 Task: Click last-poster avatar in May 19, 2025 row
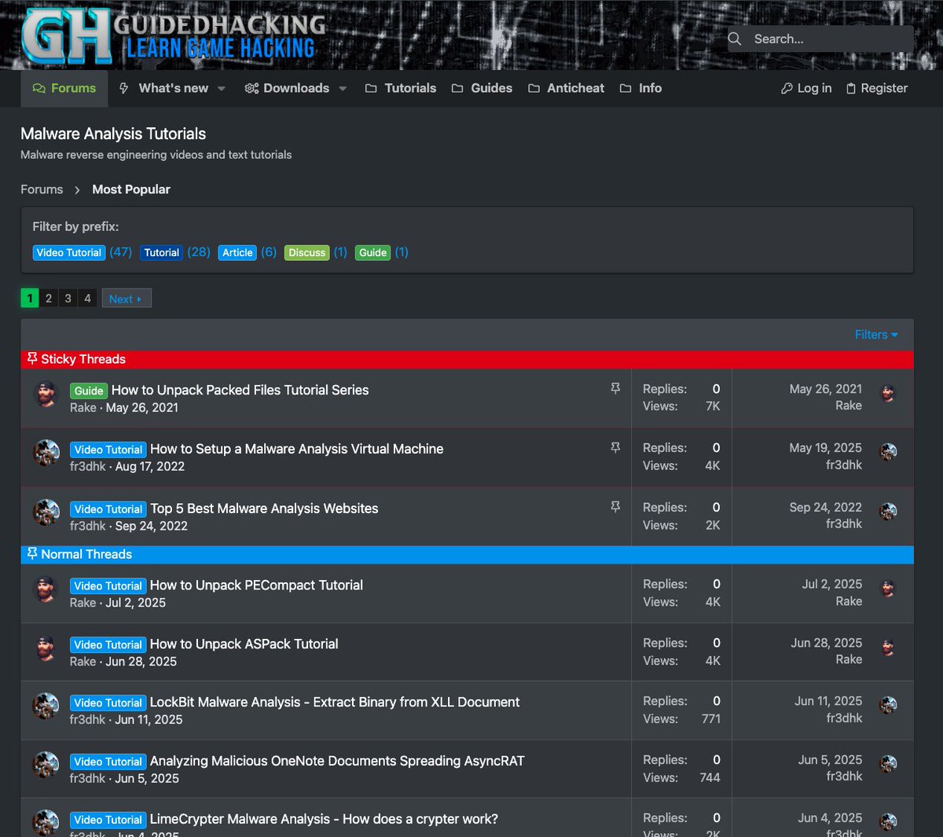pyautogui.click(x=888, y=452)
